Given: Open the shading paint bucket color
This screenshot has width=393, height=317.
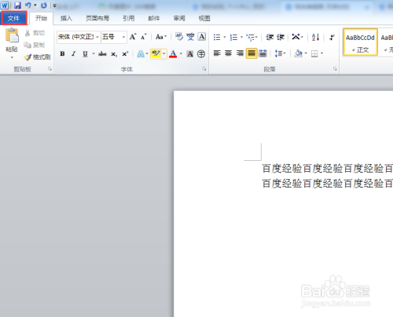Looking at the screenshot, I should point(298,53).
